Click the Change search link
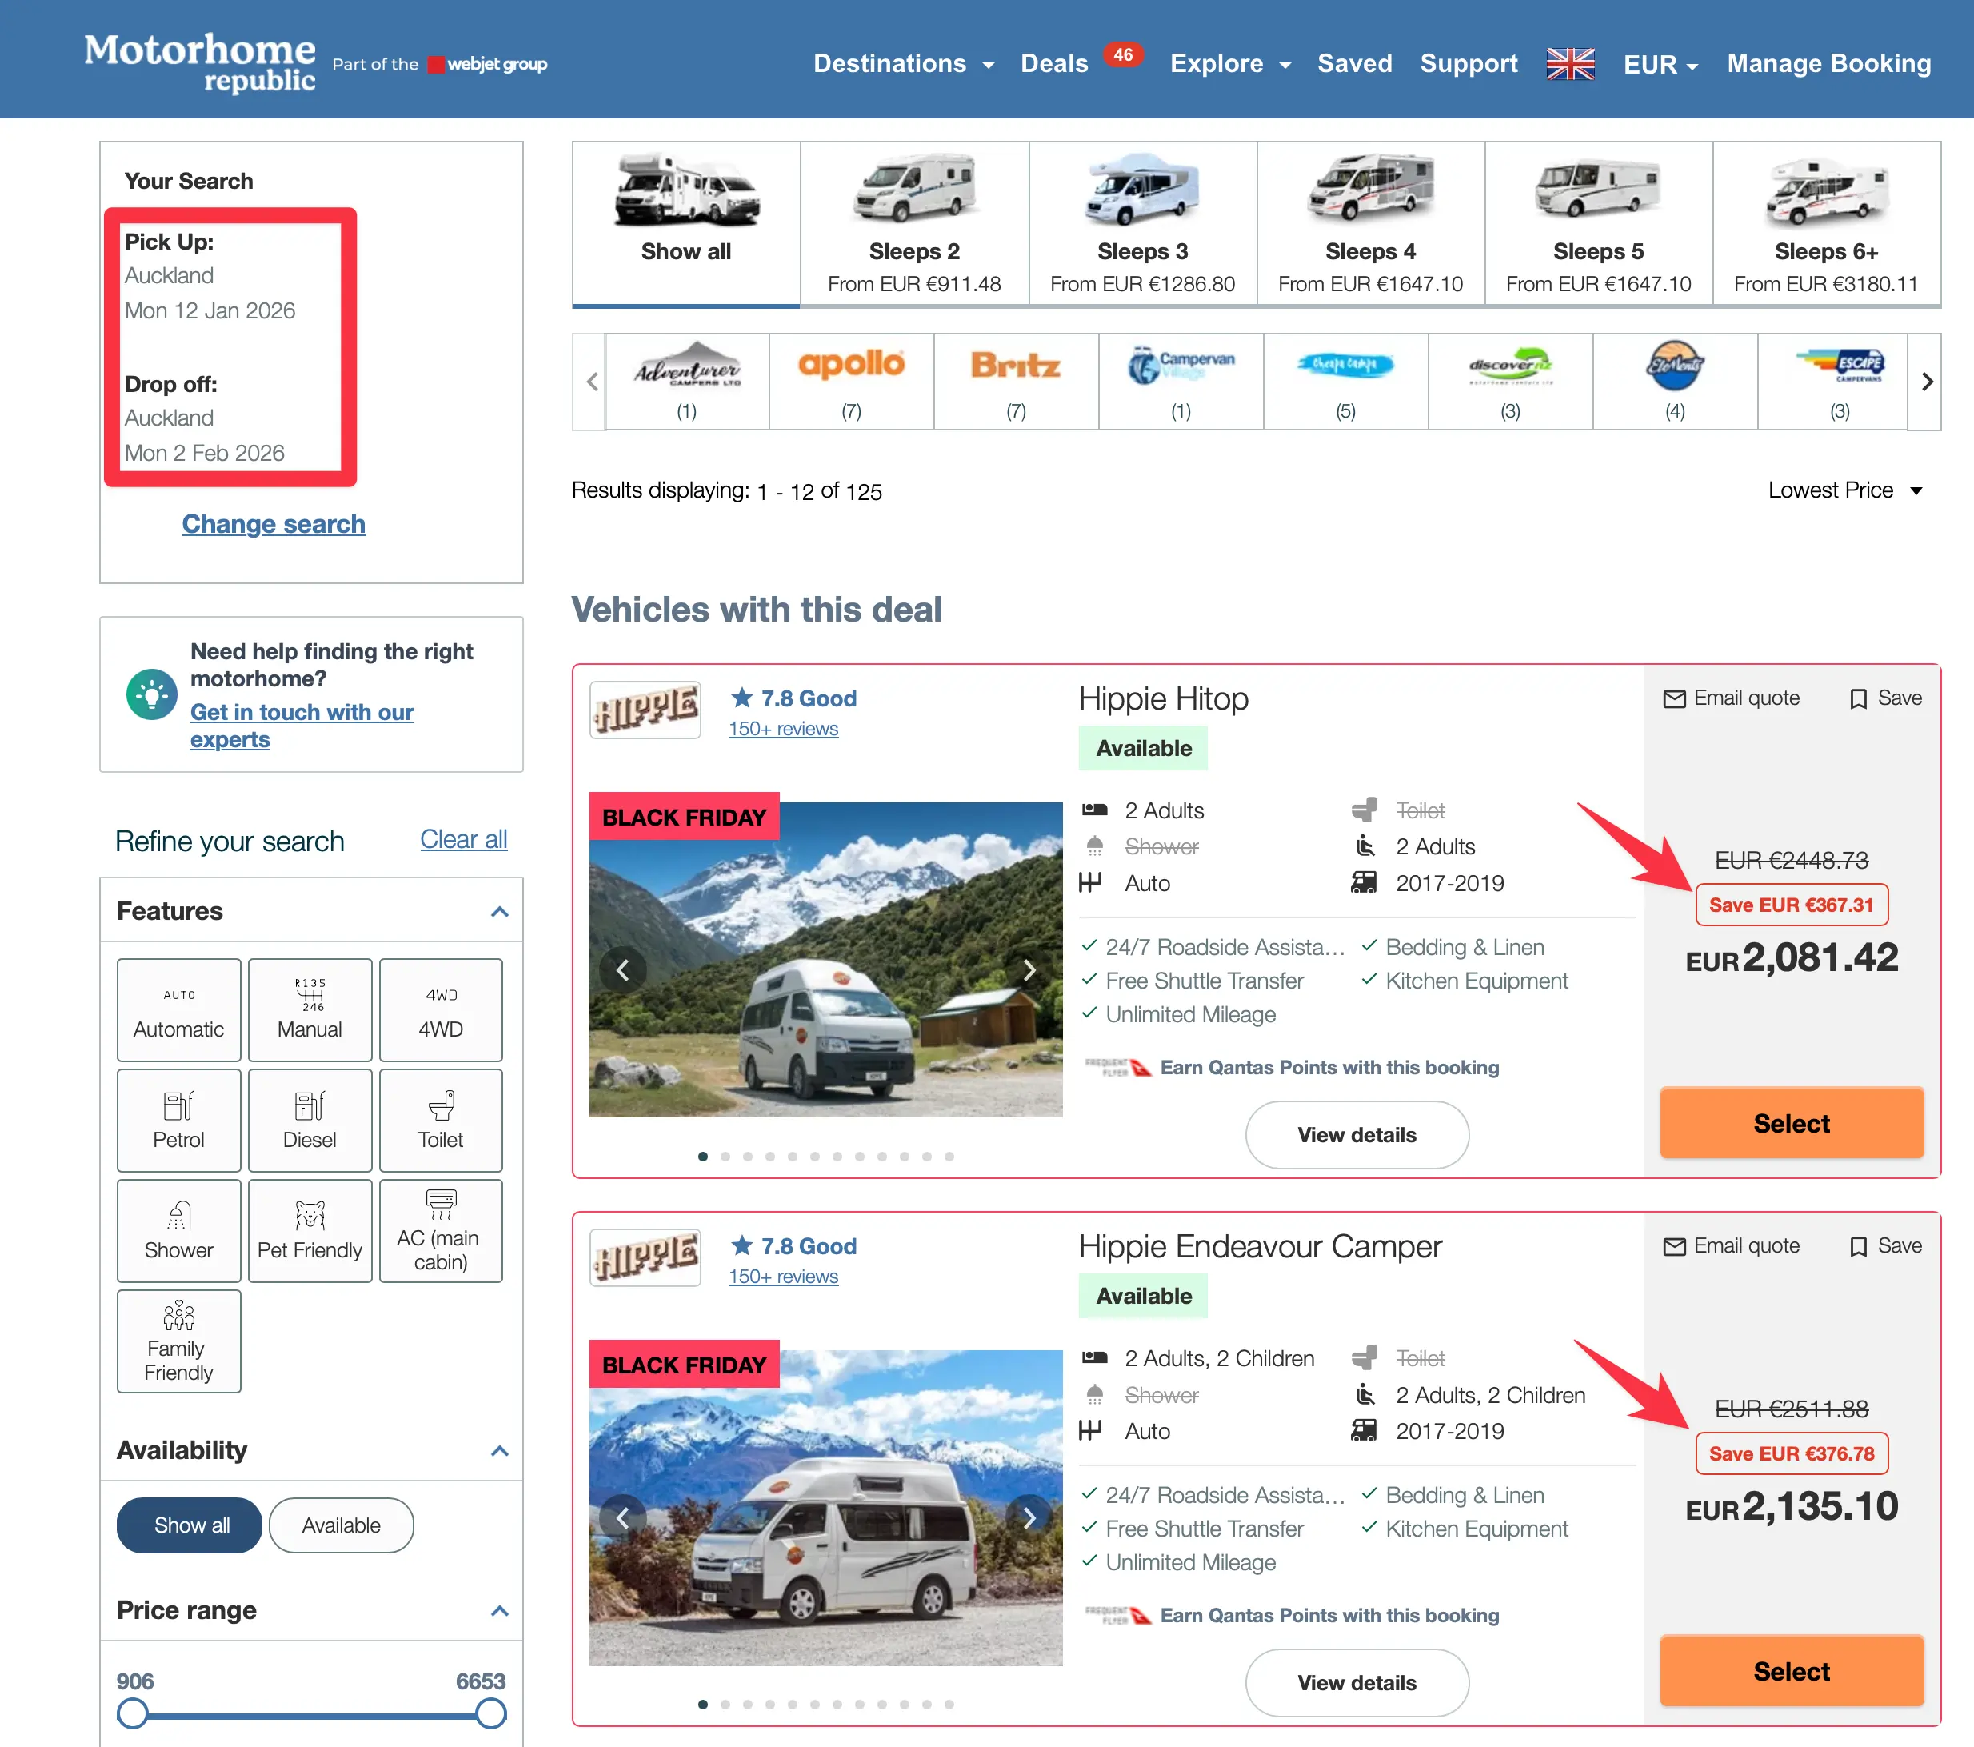 pos(274,523)
